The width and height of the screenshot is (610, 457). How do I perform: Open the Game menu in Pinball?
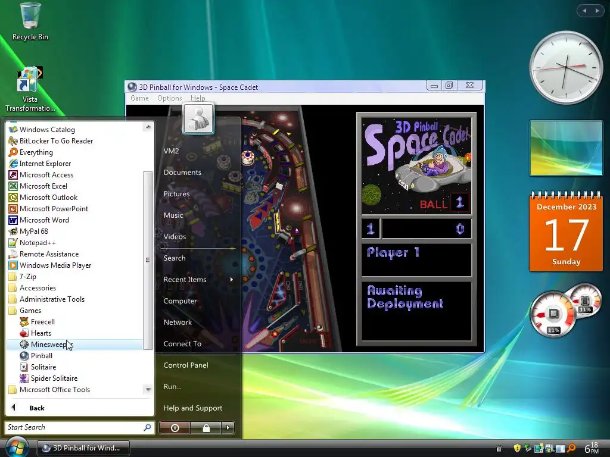click(x=139, y=98)
